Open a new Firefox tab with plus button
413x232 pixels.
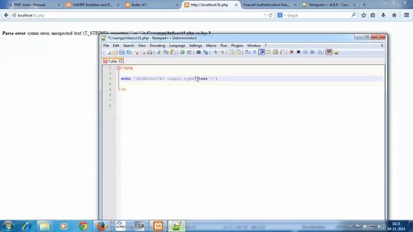tap(364, 5)
